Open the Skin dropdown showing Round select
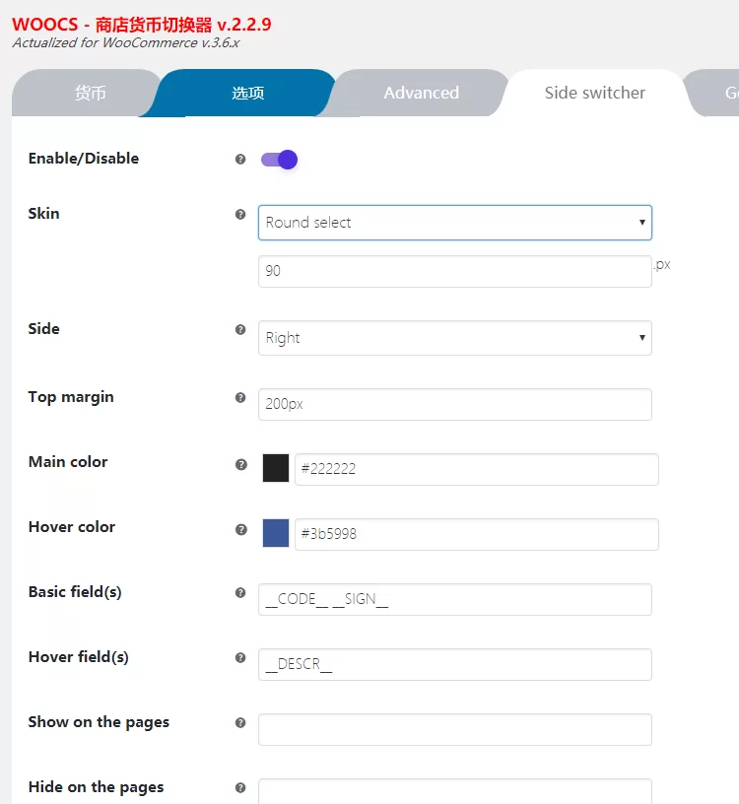739x804 pixels. (x=455, y=223)
